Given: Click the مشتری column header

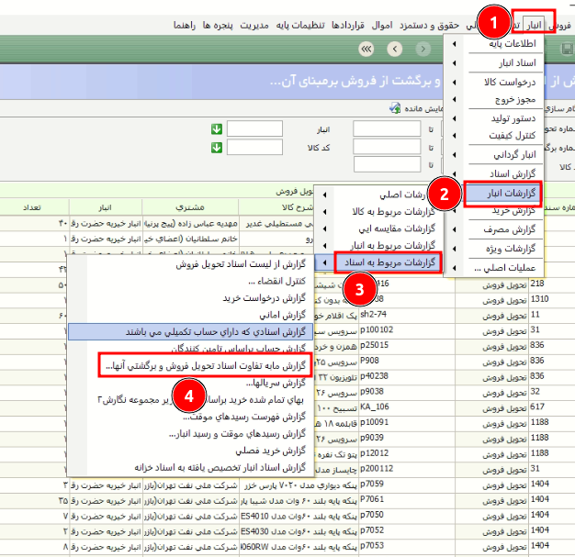Looking at the screenshot, I should tap(190, 207).
